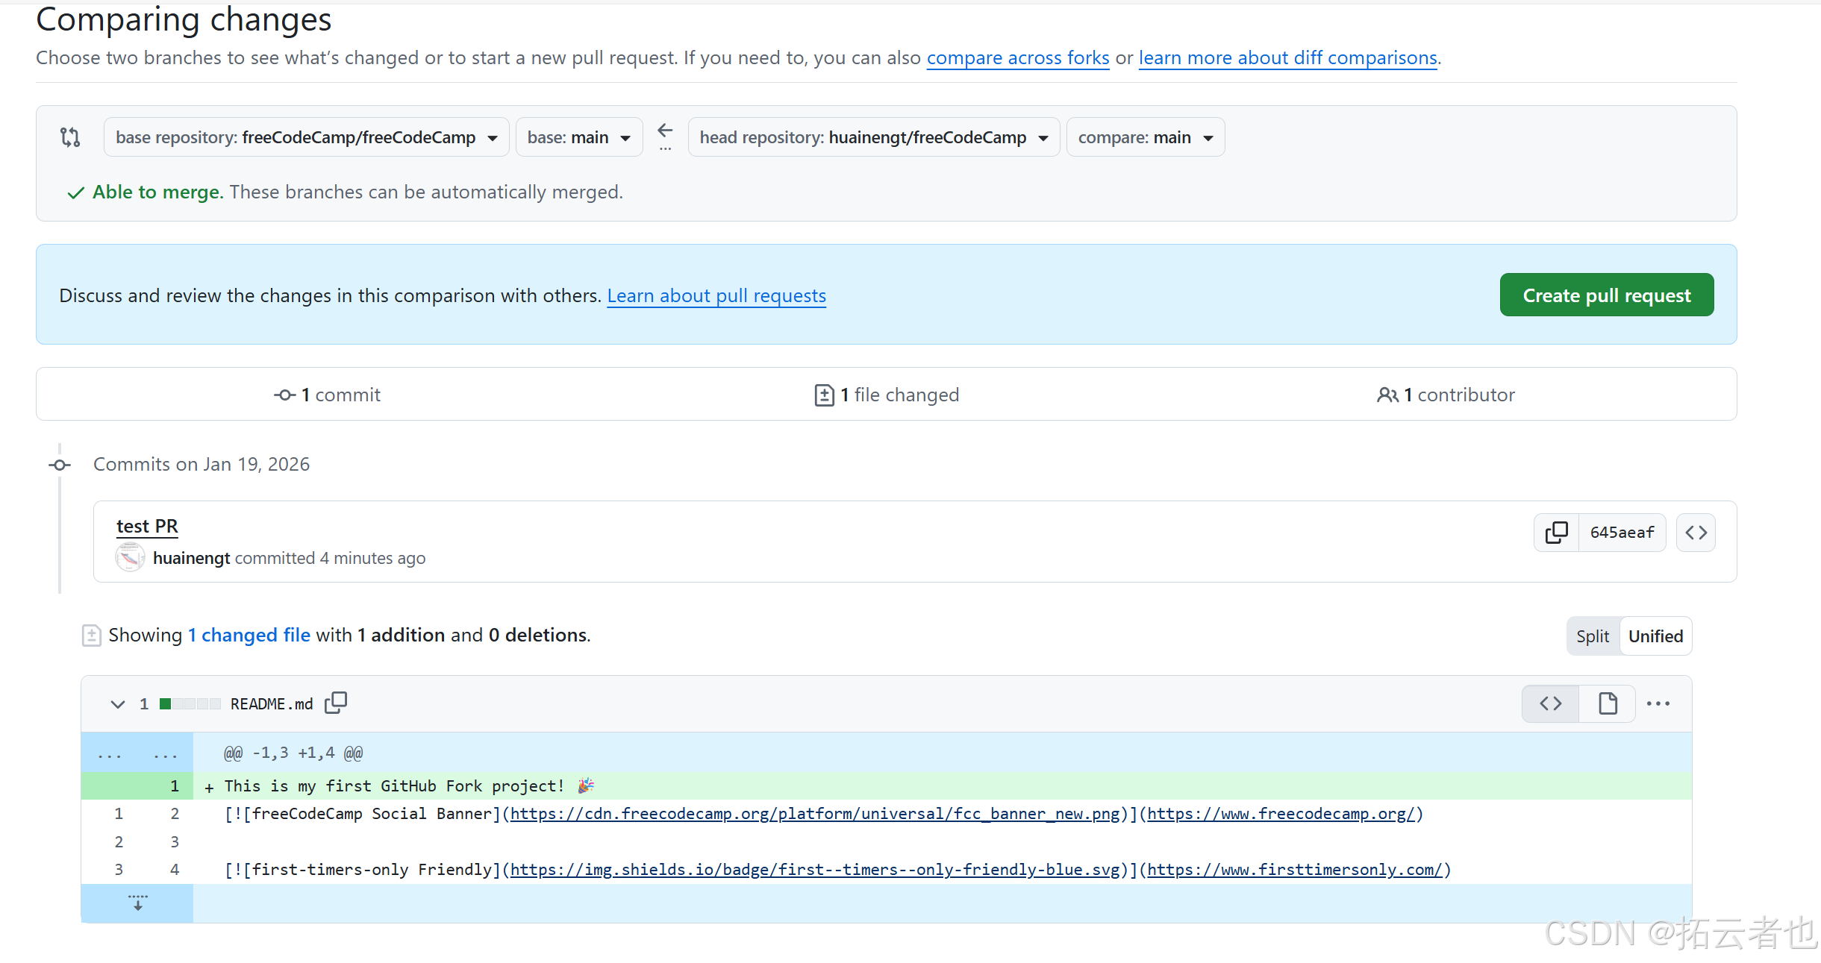Image resolution: width=1821 pixels, height=963 pixels.
Task: Click the Create pull request button
Action: point(1606,295)
